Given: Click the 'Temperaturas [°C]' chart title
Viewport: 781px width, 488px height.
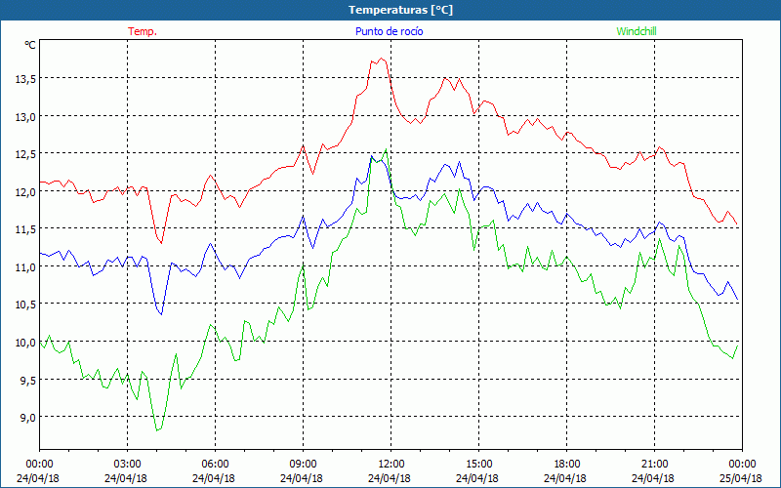Looking at the screenshot, I should pos(400,10).
